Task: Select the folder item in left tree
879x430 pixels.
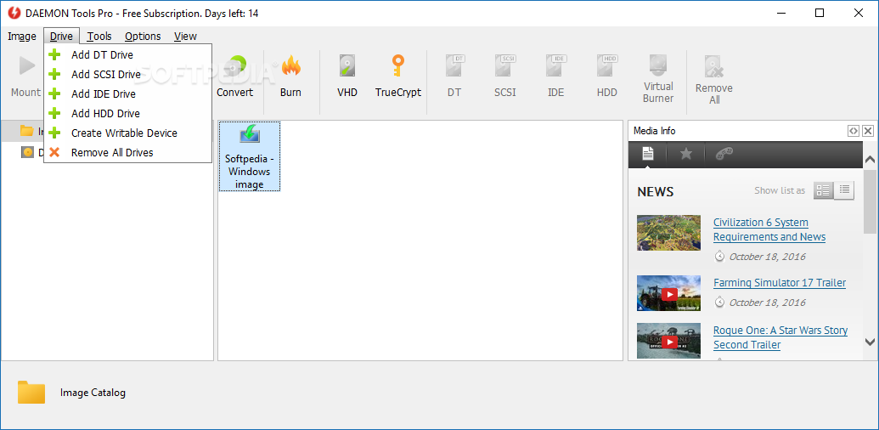Action: [x=26, y=131]
